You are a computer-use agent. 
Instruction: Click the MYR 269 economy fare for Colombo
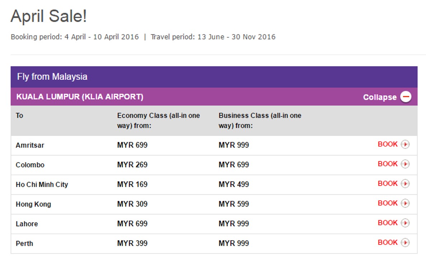click(132, 165)
